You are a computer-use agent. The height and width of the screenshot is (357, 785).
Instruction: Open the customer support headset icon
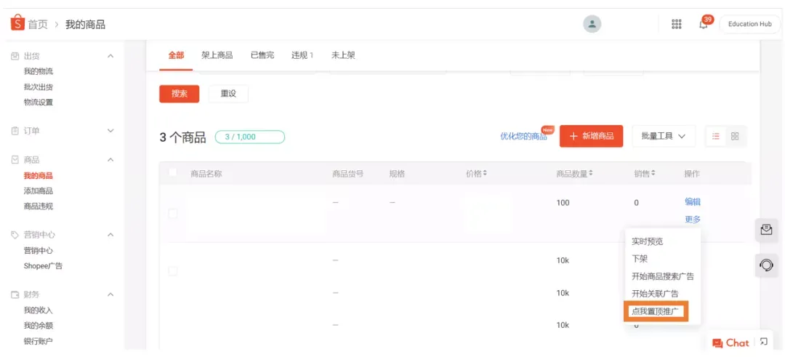coord(766,265)
